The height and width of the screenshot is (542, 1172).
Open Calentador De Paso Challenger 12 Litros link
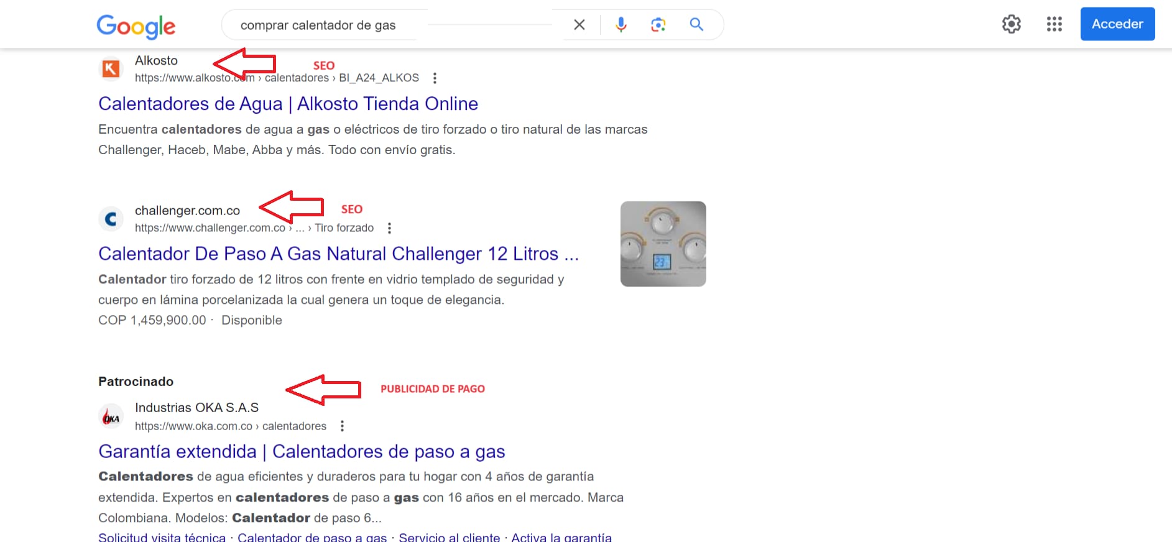[x=338, y=254]
